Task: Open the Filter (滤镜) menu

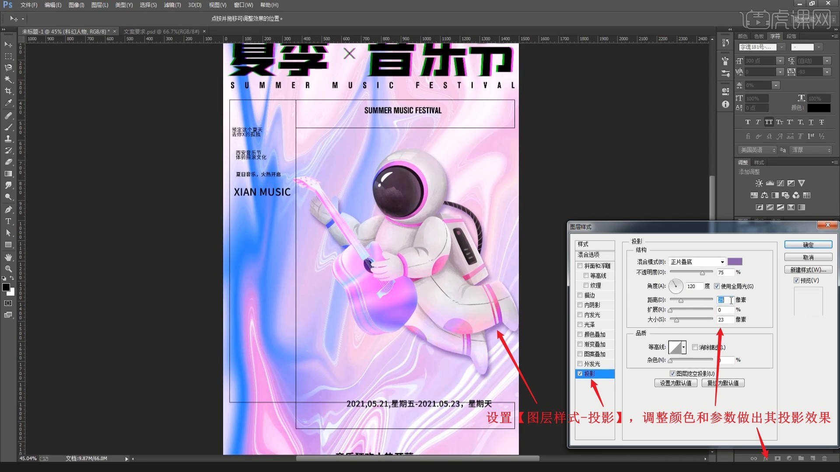Action: pyautogui.click(x=172, y=5)
